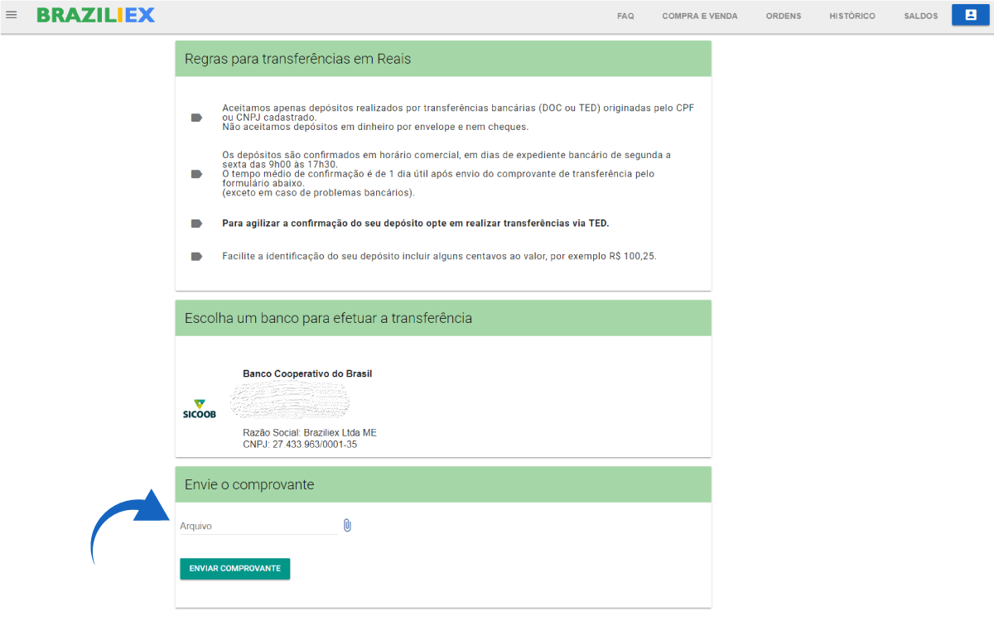The height and width of the screenshot is (621, 994).
Task: Open the Ordens section
Action: (783, 16)
